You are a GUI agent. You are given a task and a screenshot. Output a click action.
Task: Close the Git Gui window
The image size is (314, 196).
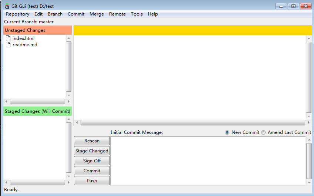pyautogui.click(x=305, y=6)
